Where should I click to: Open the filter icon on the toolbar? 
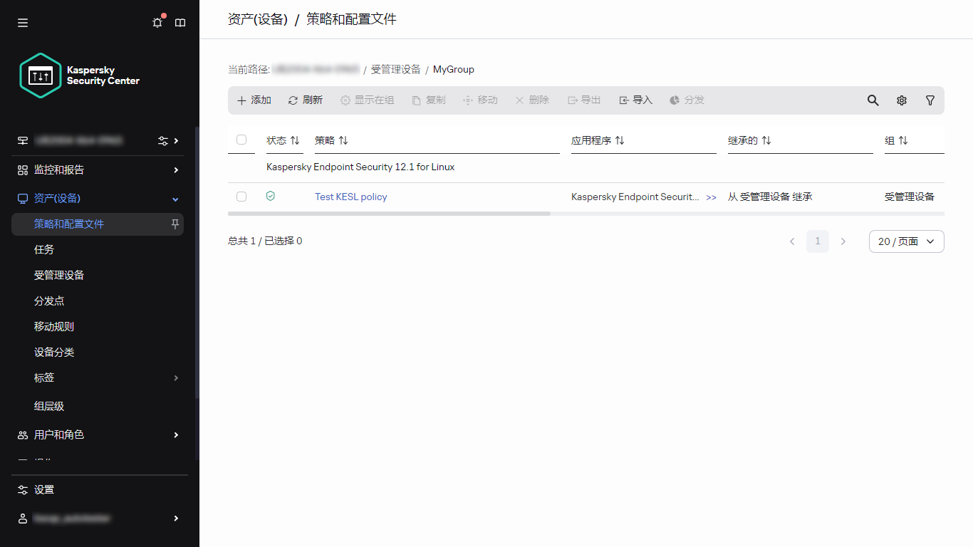(930, 100)
